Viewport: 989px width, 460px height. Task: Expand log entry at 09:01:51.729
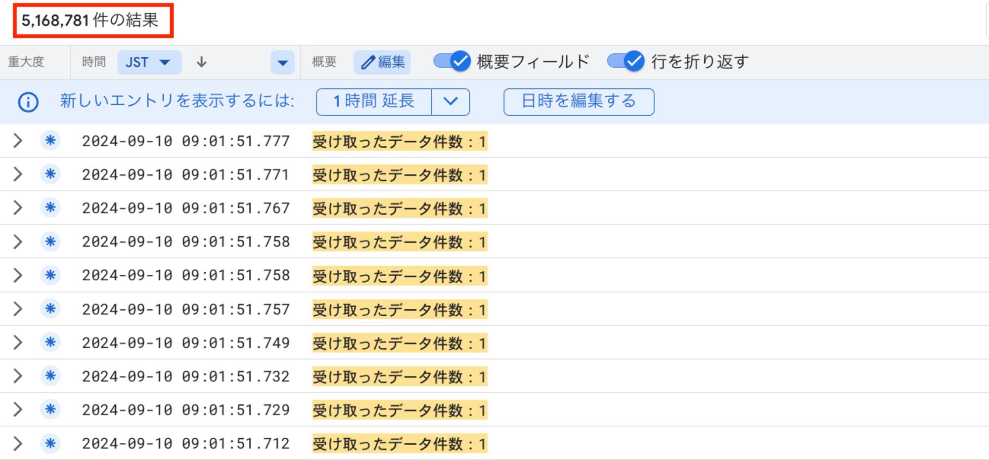click(x=18, y=410)
